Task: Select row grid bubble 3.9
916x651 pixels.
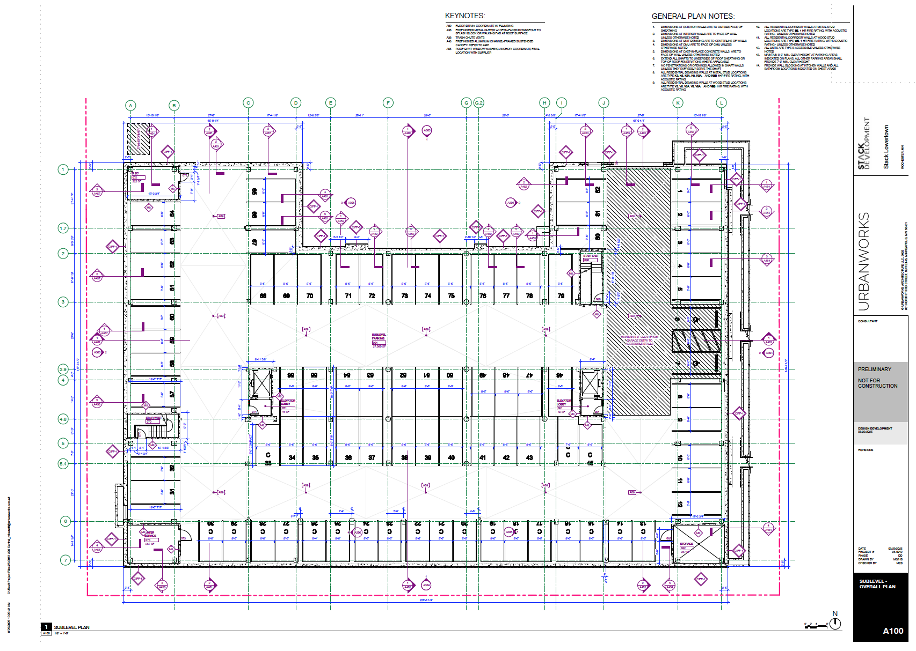Action: pyautogui.click(x=63, y=369)
